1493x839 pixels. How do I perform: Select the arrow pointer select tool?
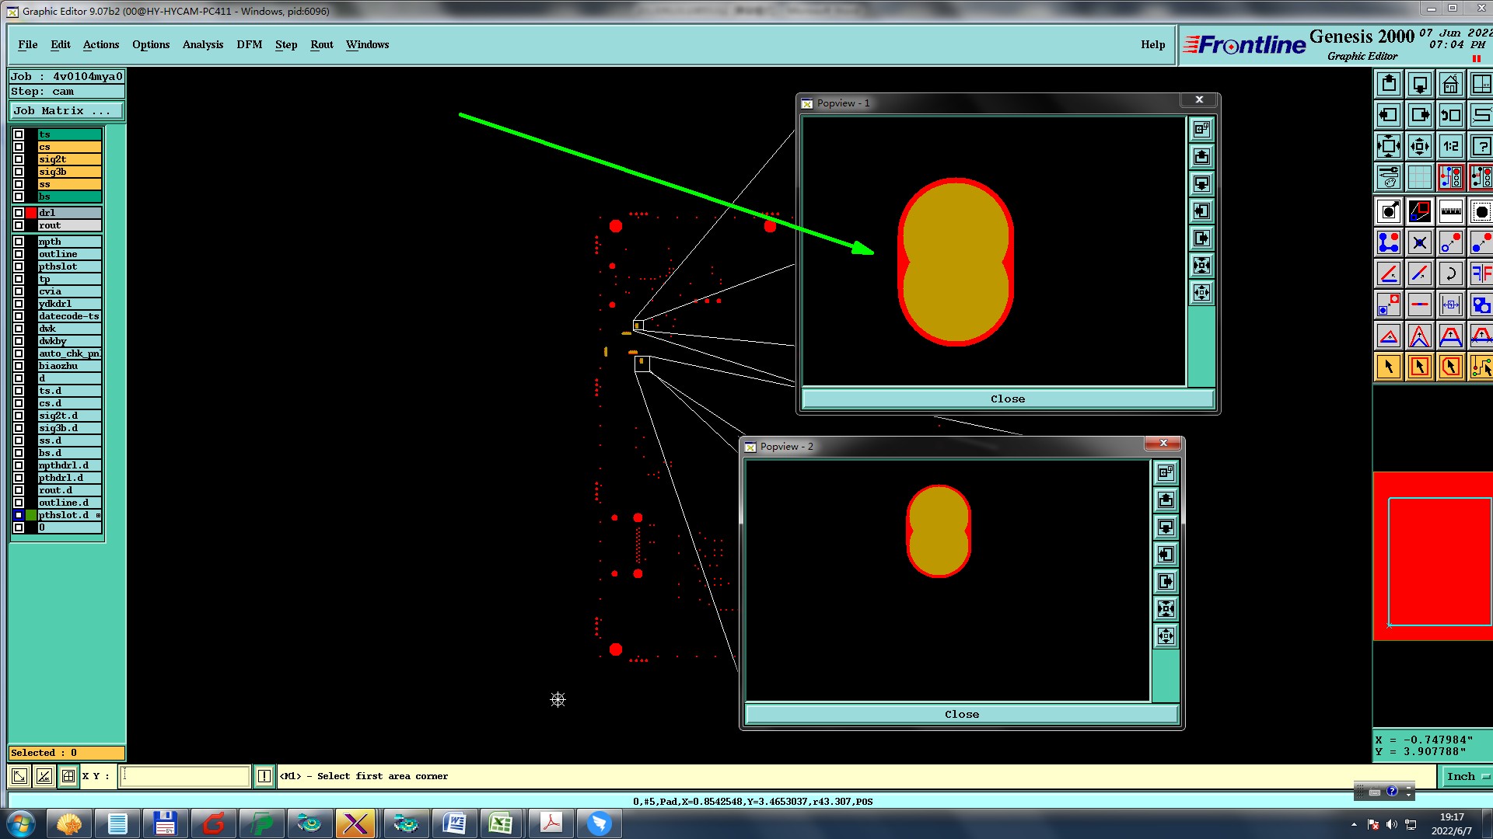(1388, 367)
